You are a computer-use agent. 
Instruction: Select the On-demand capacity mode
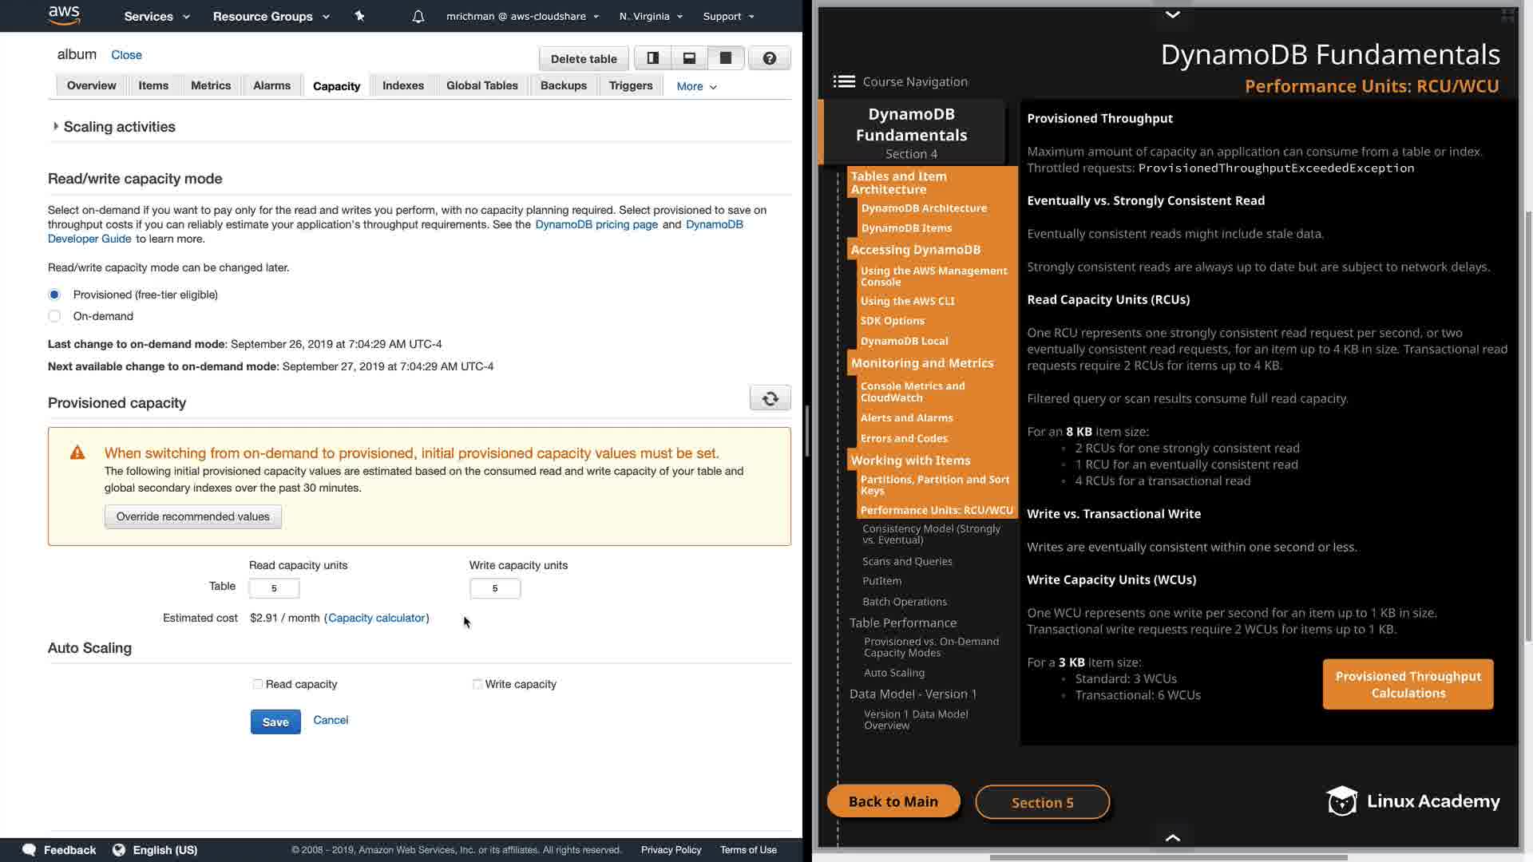click(x=54, y=316)
